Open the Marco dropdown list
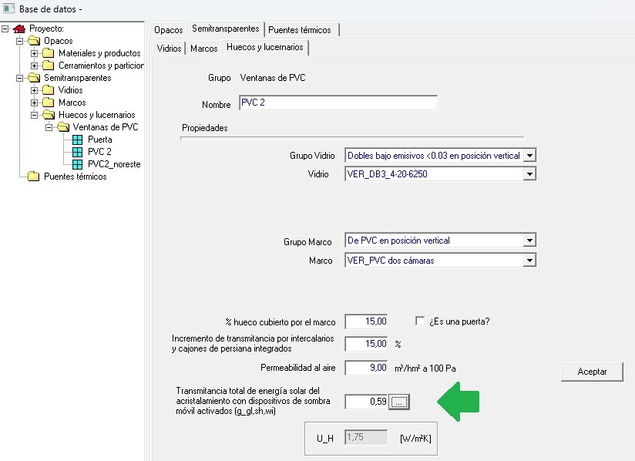 (x=529, y=261)
